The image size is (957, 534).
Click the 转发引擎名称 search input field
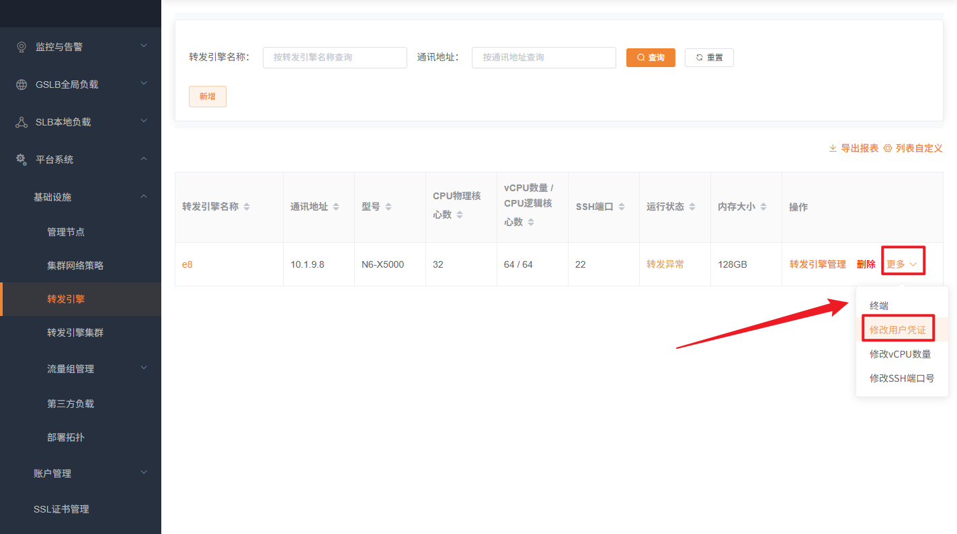point(335,57)
